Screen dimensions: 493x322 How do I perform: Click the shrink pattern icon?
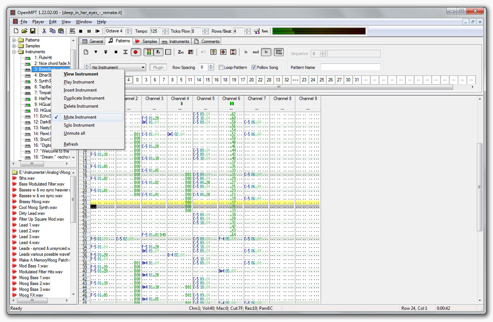click(233, 52)
